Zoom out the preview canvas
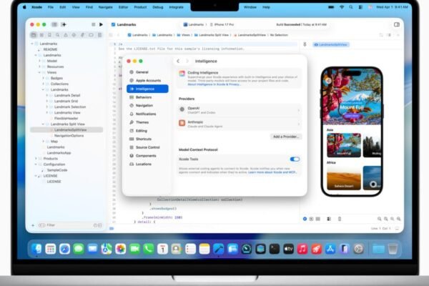 pos(379,219)
